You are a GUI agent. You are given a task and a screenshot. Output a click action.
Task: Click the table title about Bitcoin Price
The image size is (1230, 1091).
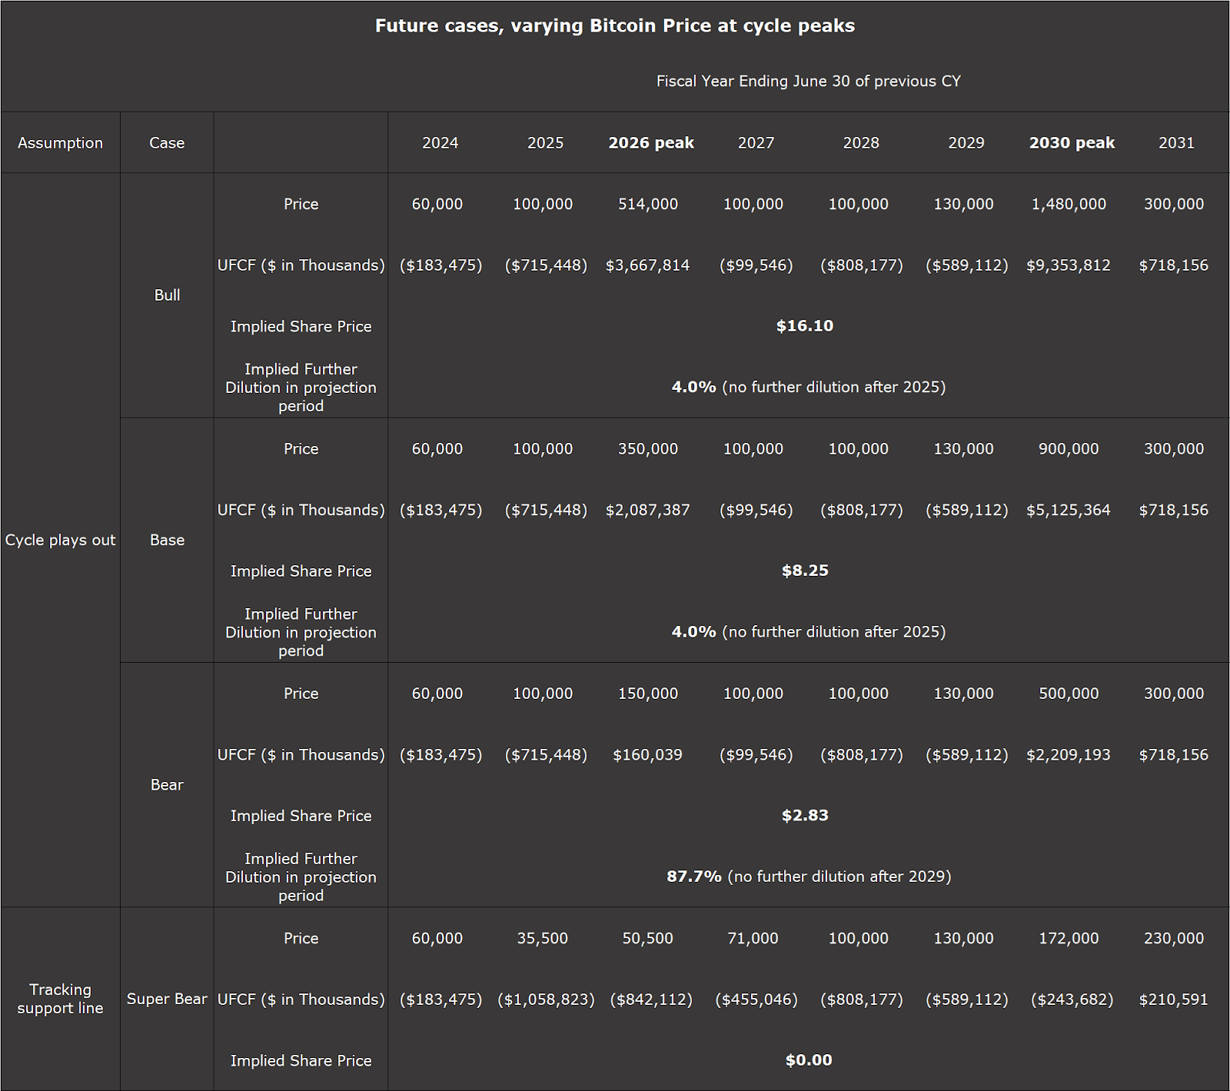pyautogui.click(x=614, y=25)
